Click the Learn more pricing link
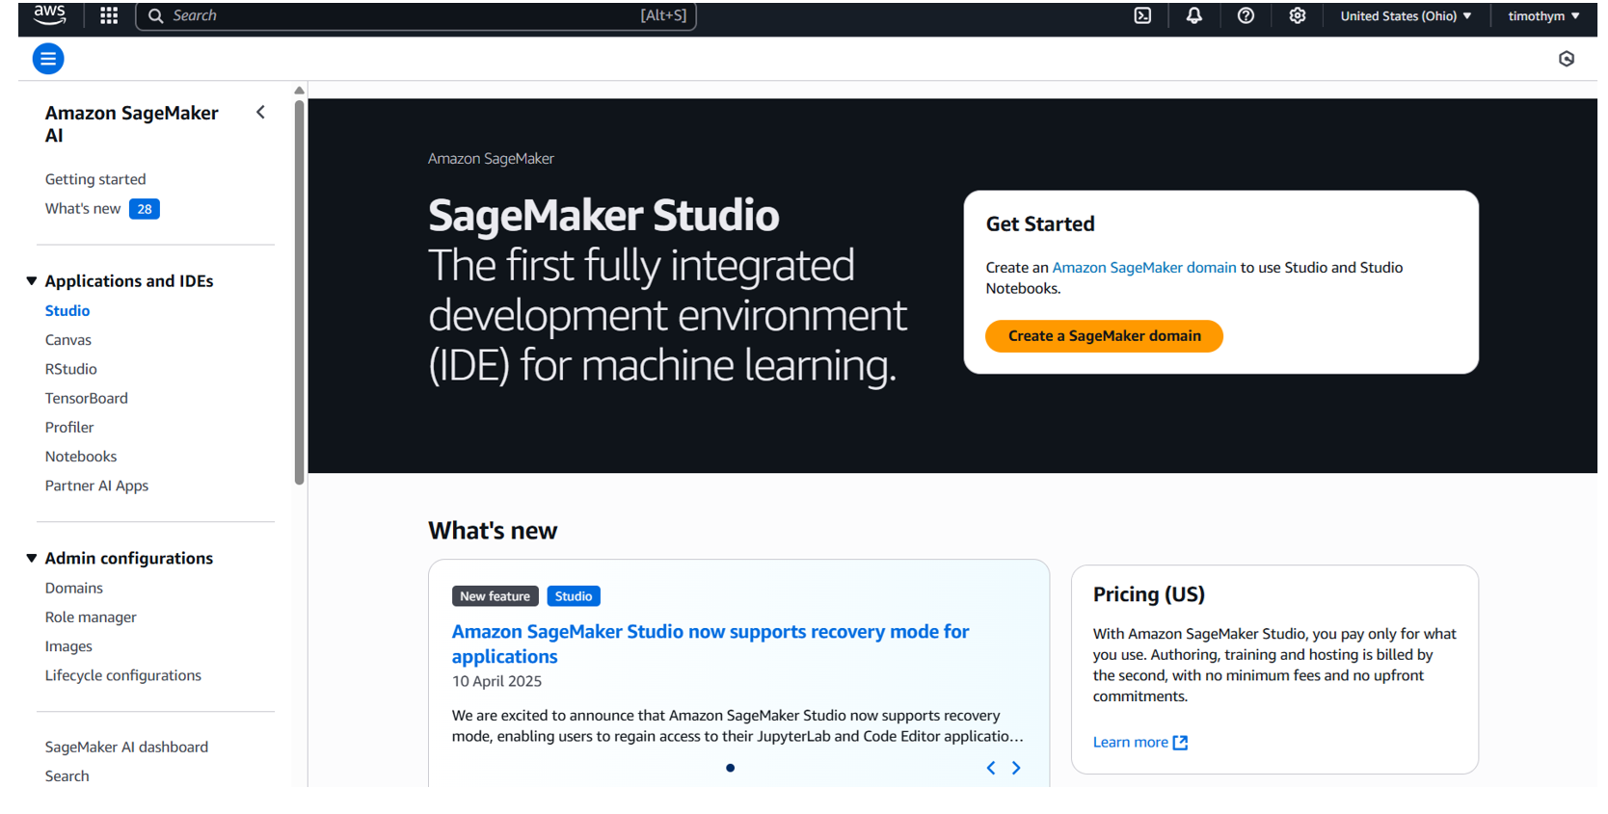 click(1131, 743)
